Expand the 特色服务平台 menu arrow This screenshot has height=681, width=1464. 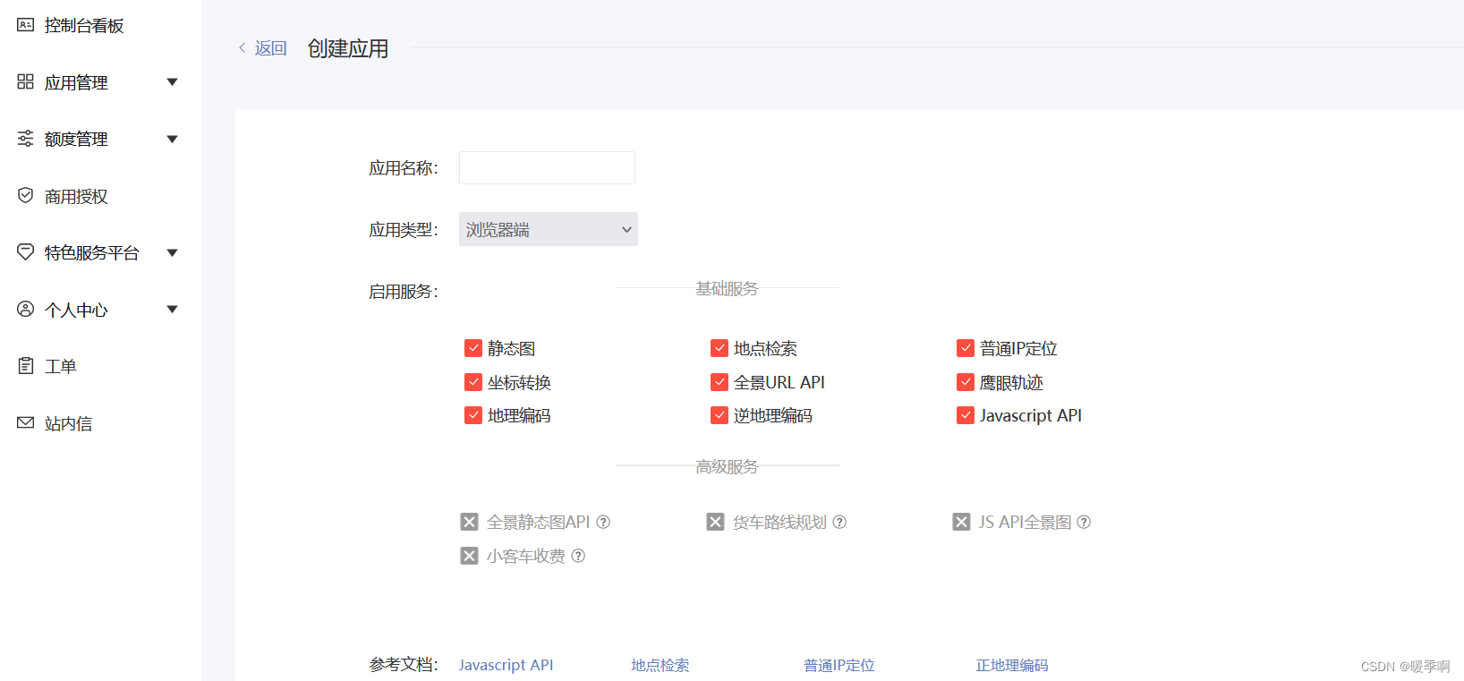click(x=173, y=252)
